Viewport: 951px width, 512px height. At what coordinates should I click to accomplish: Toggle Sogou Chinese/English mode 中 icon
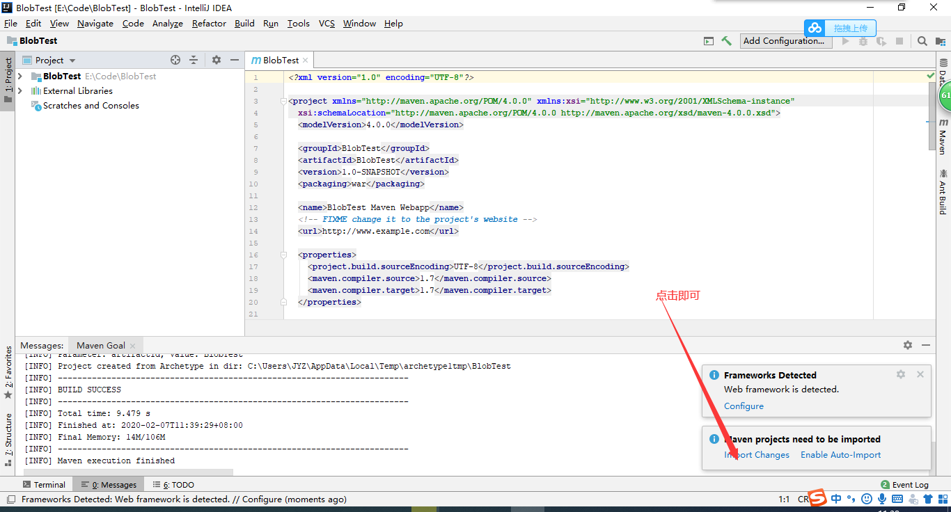click(x=836, y=499)
